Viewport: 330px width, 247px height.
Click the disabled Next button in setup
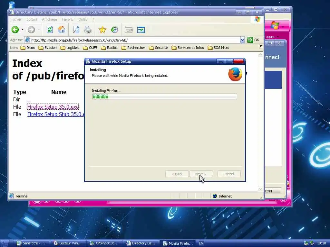[x=201, y=174]
